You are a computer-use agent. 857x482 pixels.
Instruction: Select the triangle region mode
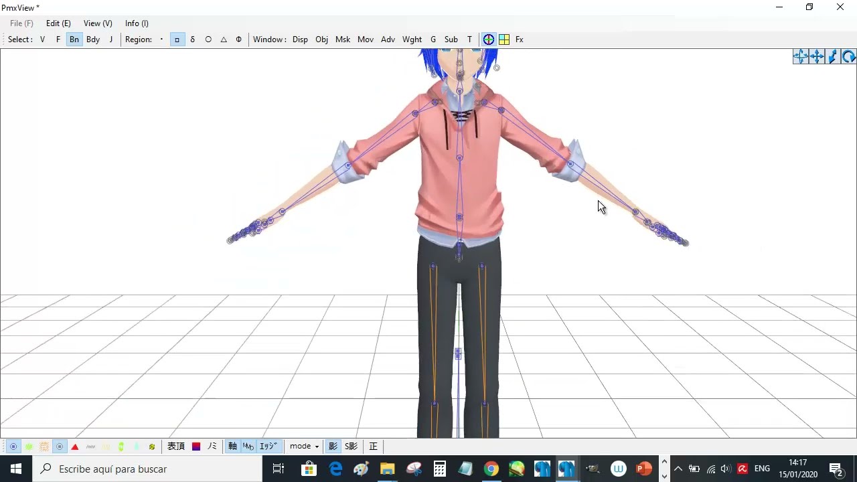tap(224, 39)
